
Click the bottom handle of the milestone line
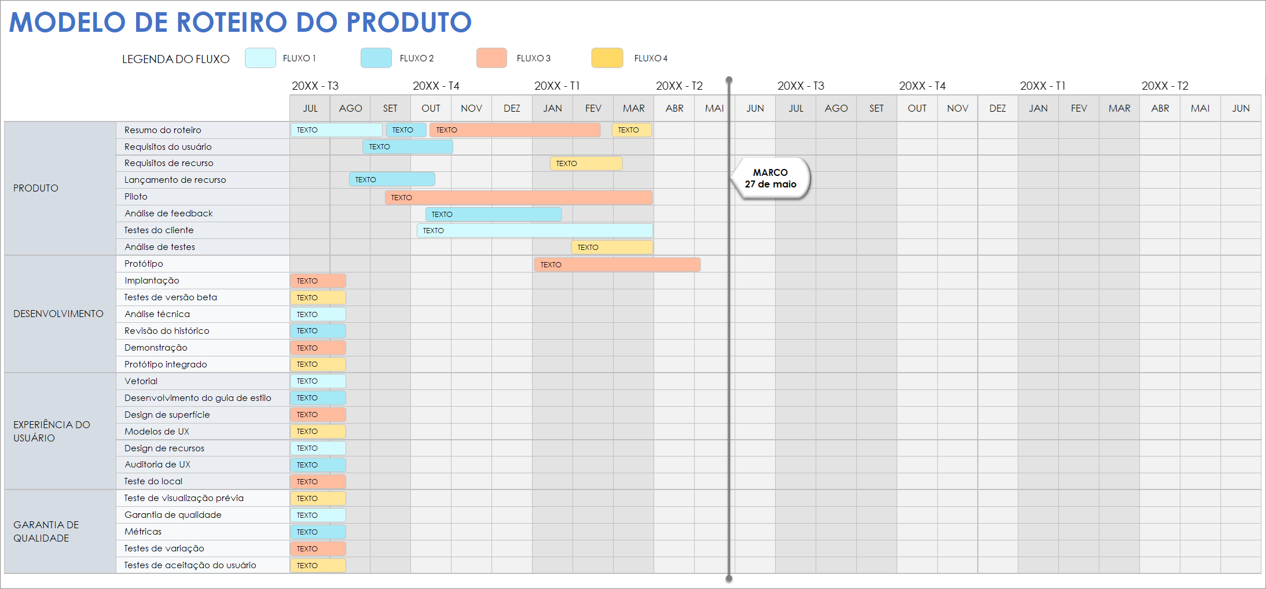coord(729,578)
